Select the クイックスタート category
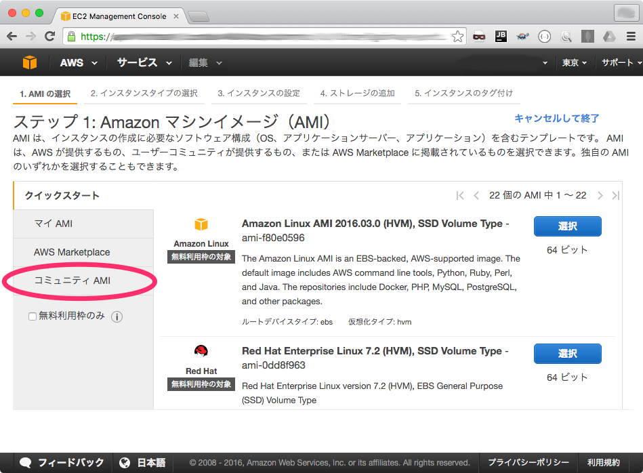Screen dimensions: 643x473 tap(62, 195)
